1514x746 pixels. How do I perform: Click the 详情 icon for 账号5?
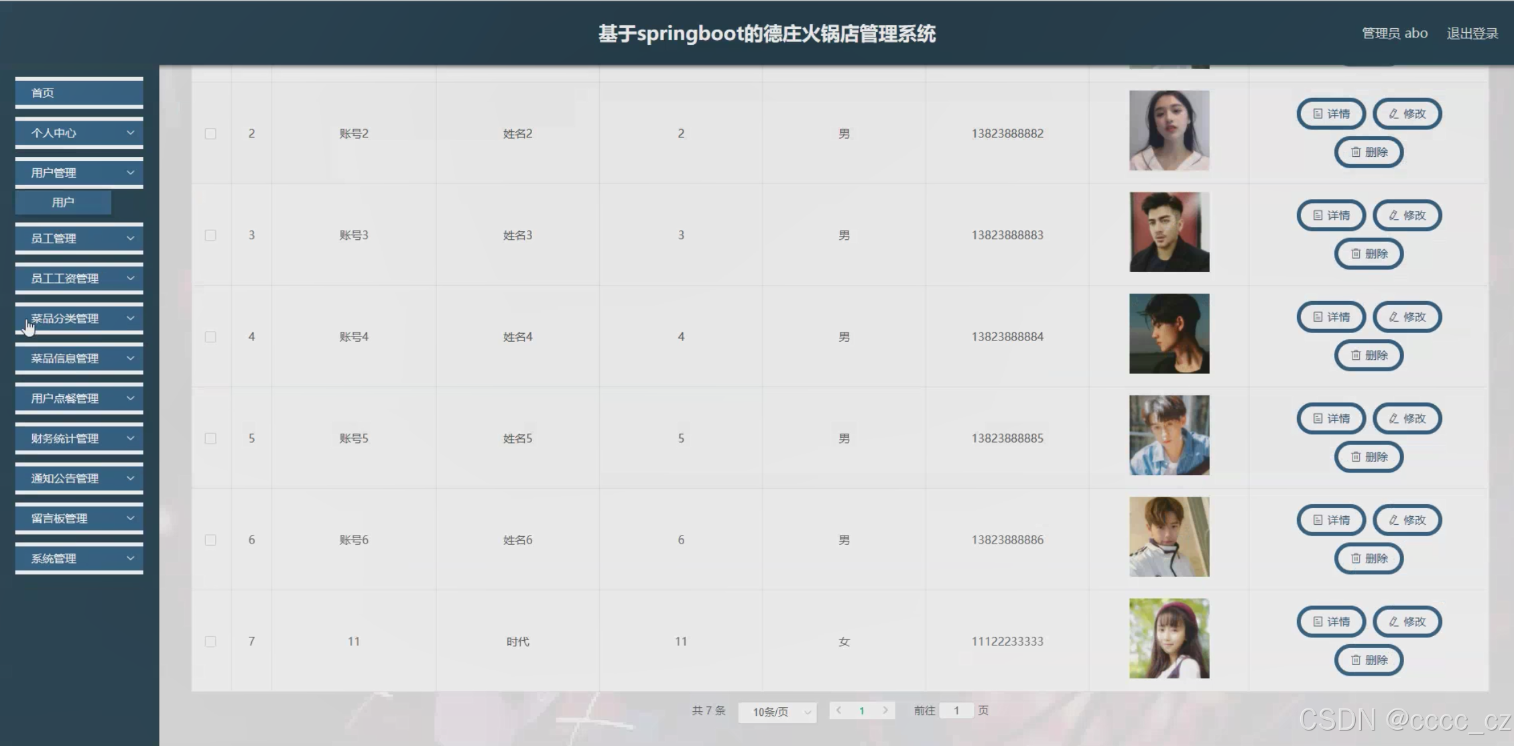click(1318, 419)
